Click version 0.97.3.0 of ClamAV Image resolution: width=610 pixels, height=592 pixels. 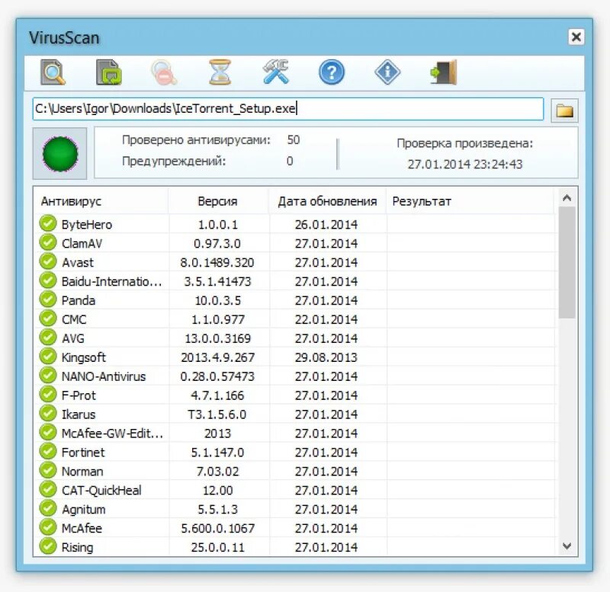coord(217,243)
